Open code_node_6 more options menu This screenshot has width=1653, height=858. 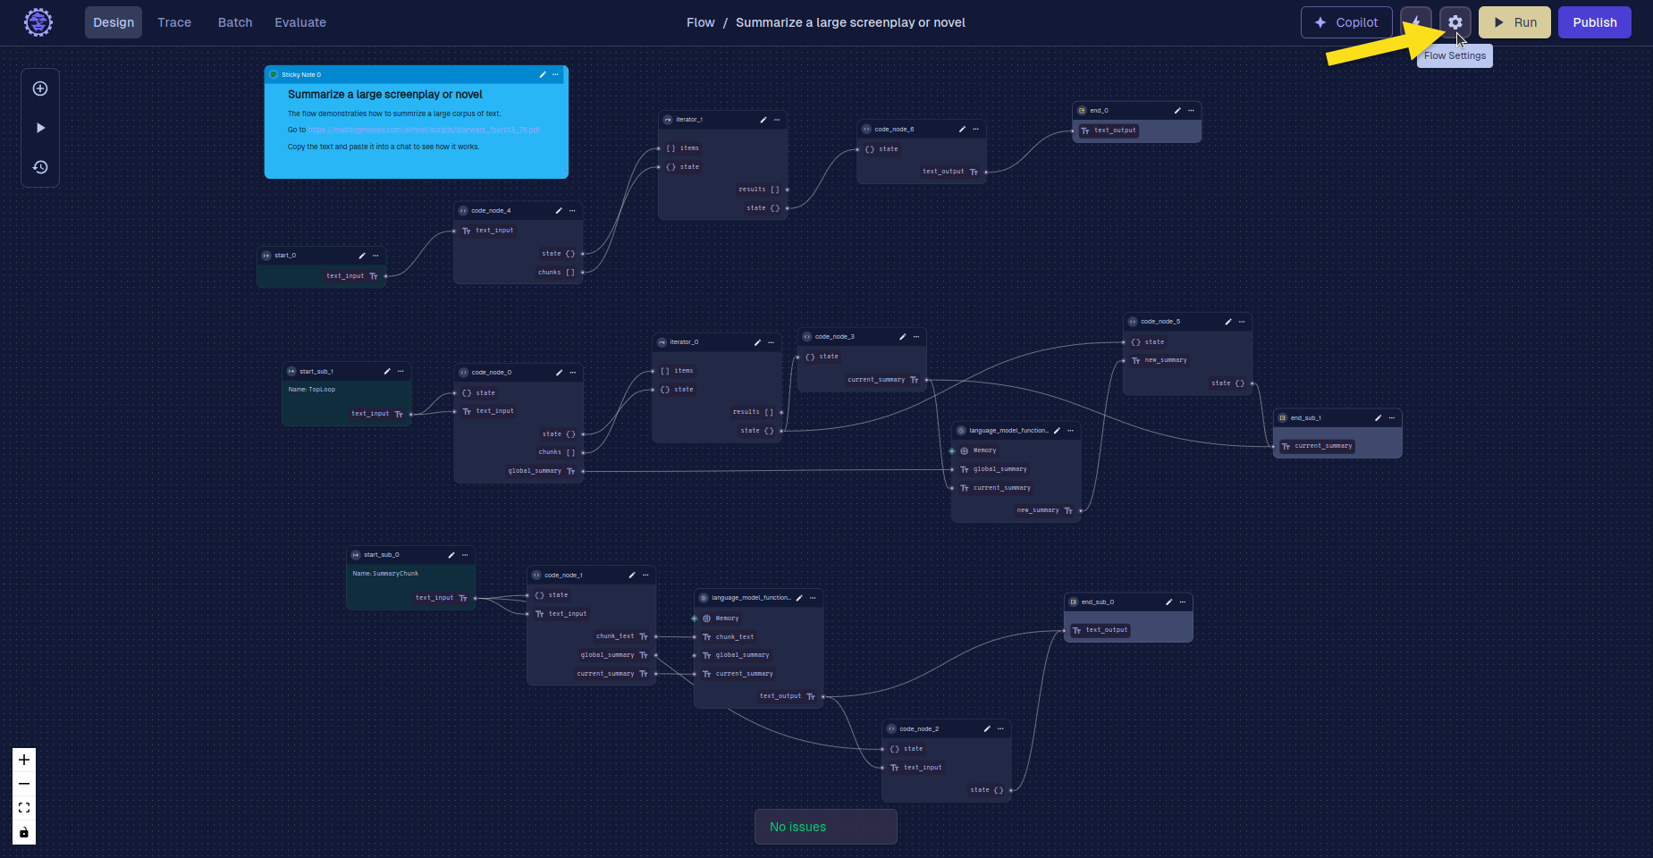(975, 129)
